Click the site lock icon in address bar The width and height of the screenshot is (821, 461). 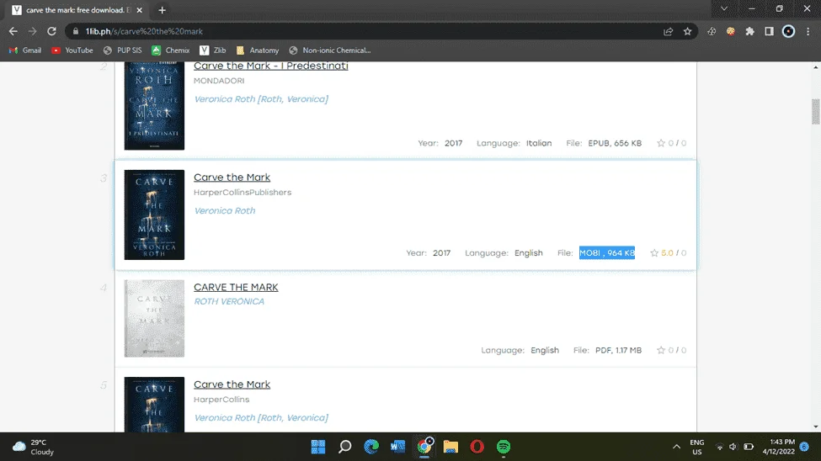tap(76, 31)
